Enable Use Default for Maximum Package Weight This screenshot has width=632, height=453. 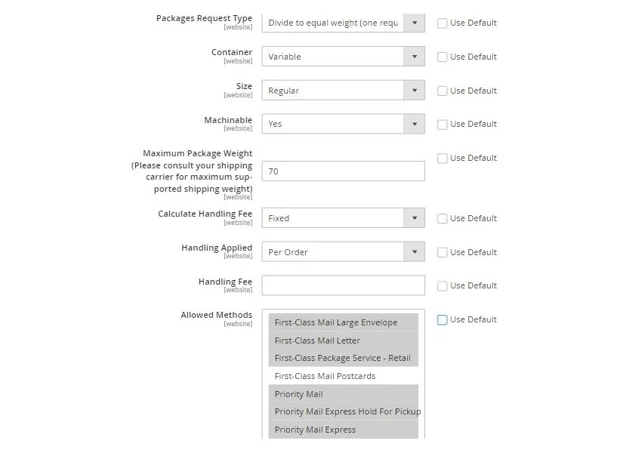(442, 158)
